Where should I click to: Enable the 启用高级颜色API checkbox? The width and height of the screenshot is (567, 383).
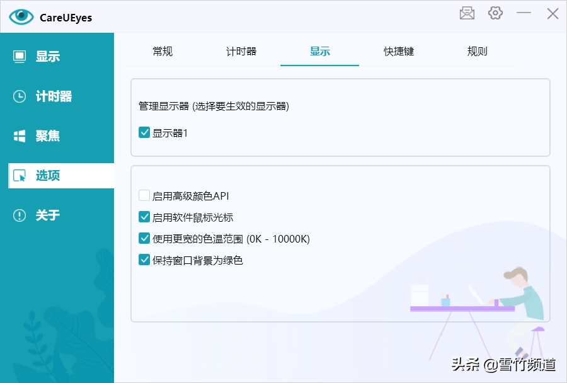(x=144, y=196)
